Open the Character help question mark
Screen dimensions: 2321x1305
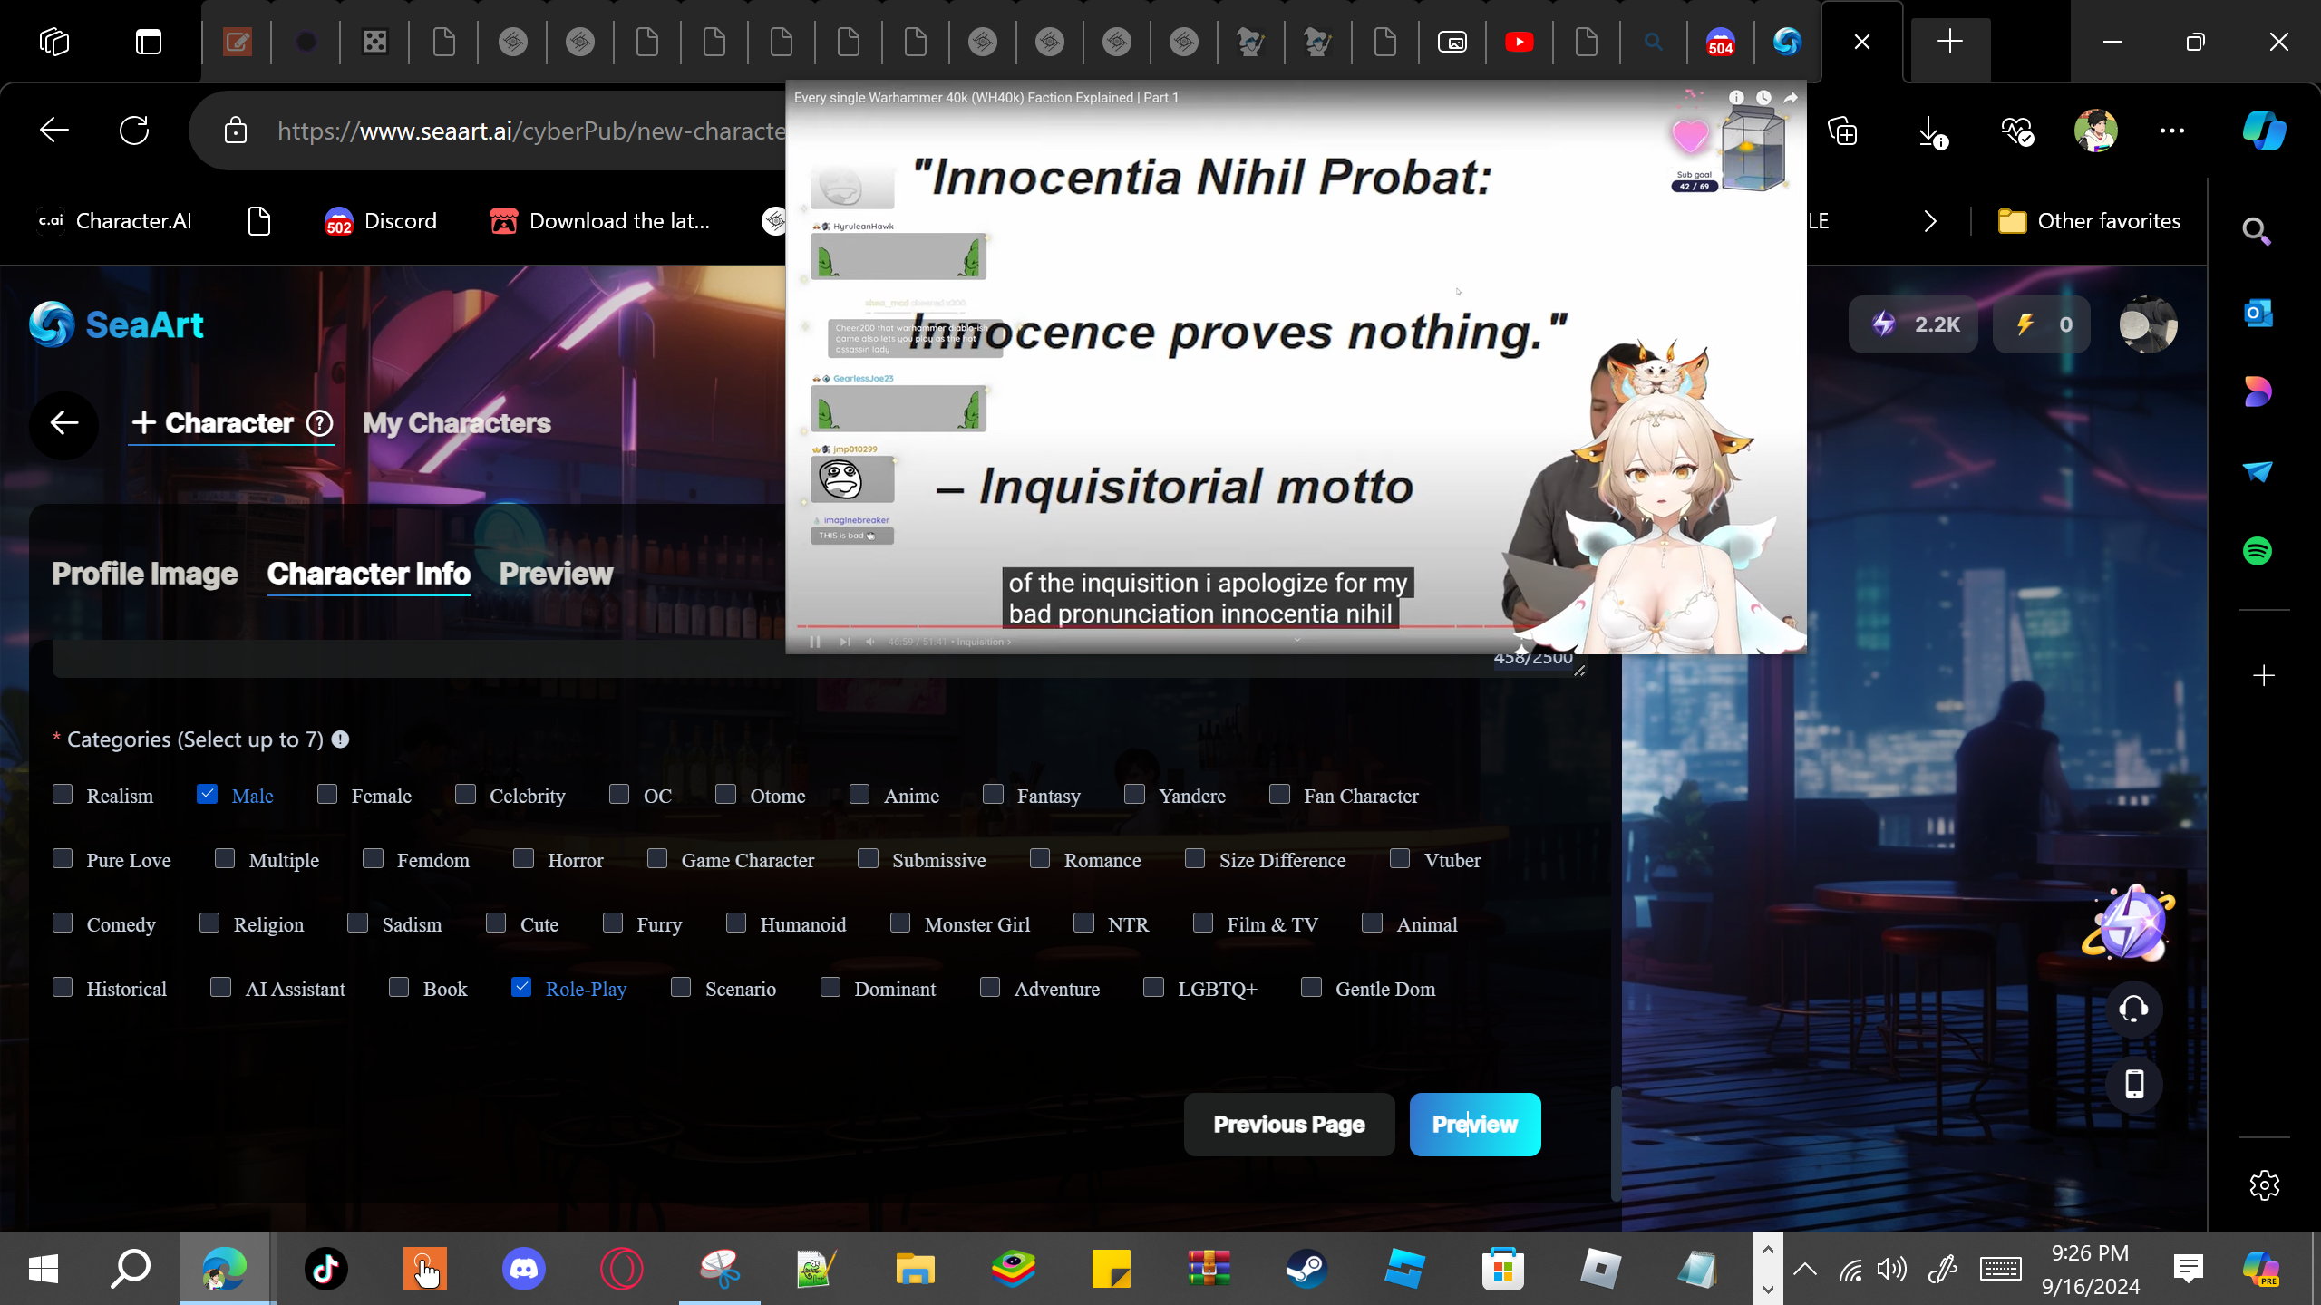tap(319, 423)
